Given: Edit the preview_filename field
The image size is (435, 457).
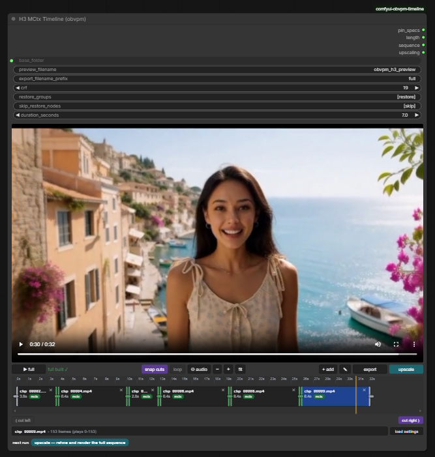Looking at the screenshot, I should click(x=217, y=70).
